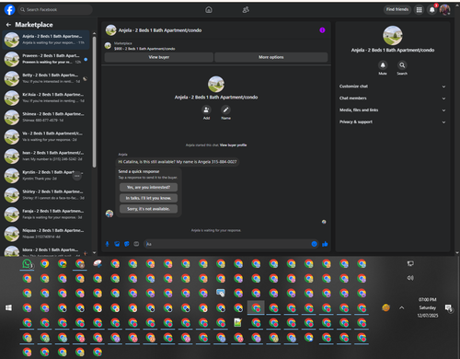This screenshot has width=460, height=359.
Task: Open the Windows Start button
Action: click(x=8, y=307)
